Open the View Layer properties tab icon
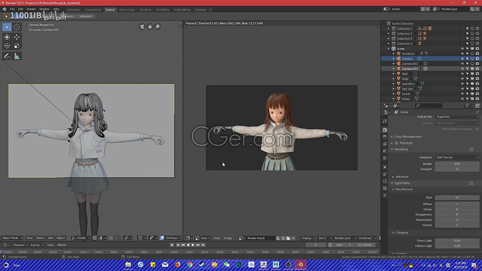Image resolution: width=482 pixels, height=271 pixels. click(x=385, y=144)
